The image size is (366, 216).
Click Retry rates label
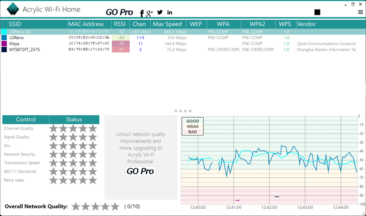(x=14, y=180)
